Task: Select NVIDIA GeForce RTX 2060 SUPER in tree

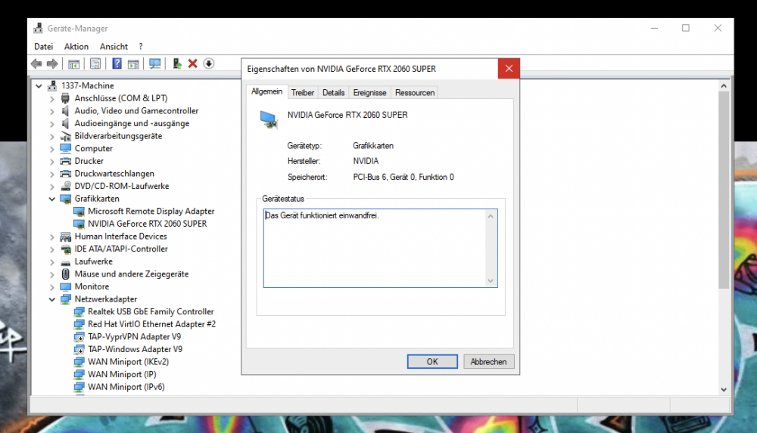Action: [148, 224]
